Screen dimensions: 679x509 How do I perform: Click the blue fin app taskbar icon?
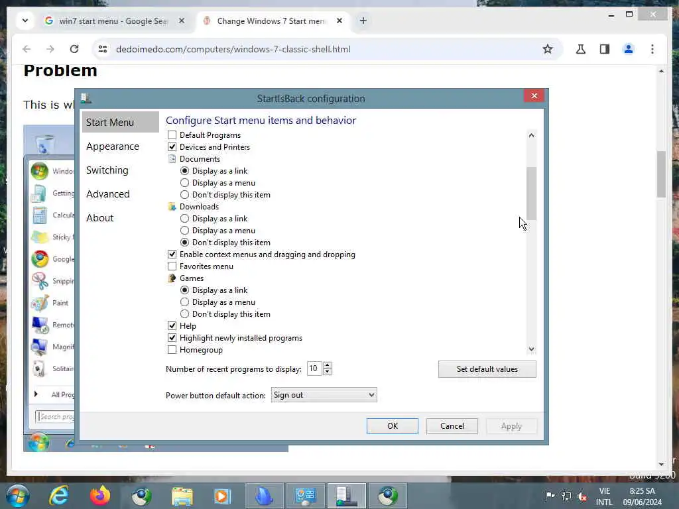point(264,496)
